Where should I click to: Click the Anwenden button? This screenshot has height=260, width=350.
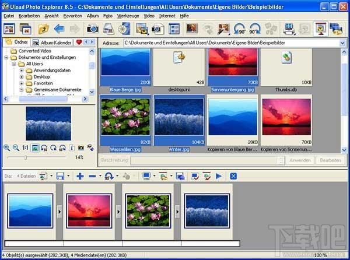click(300, 160)
